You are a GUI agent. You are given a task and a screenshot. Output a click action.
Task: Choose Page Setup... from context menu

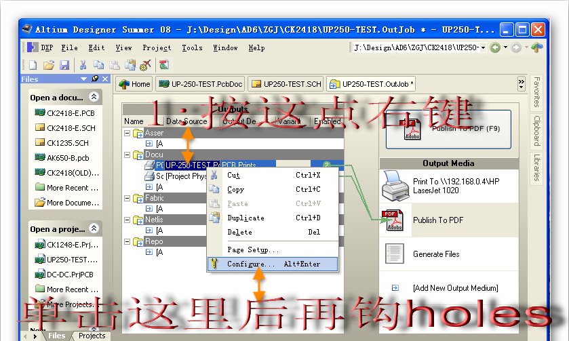pyautogui.click(x=273, y=249)
